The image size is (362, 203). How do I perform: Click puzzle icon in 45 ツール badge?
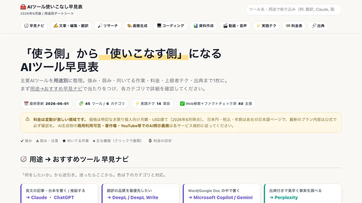coord(81,104)
